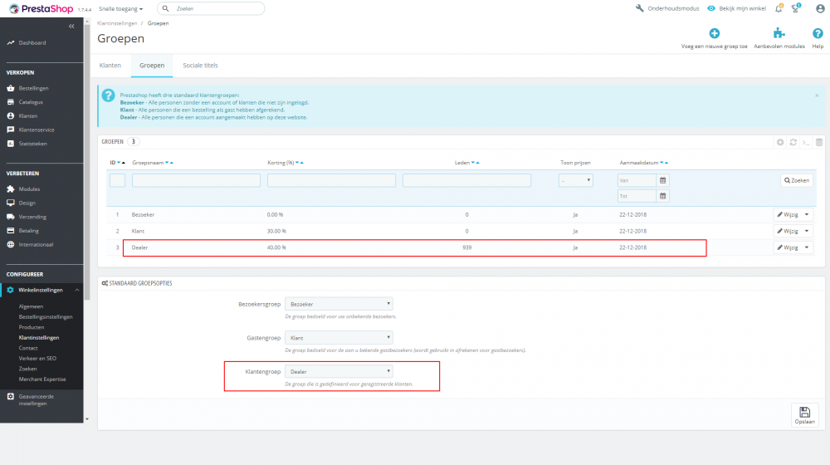Focus the top Zoeken search field
This screenshot has height=465, width=830.
pyautogui.click(x=211, y=8)
